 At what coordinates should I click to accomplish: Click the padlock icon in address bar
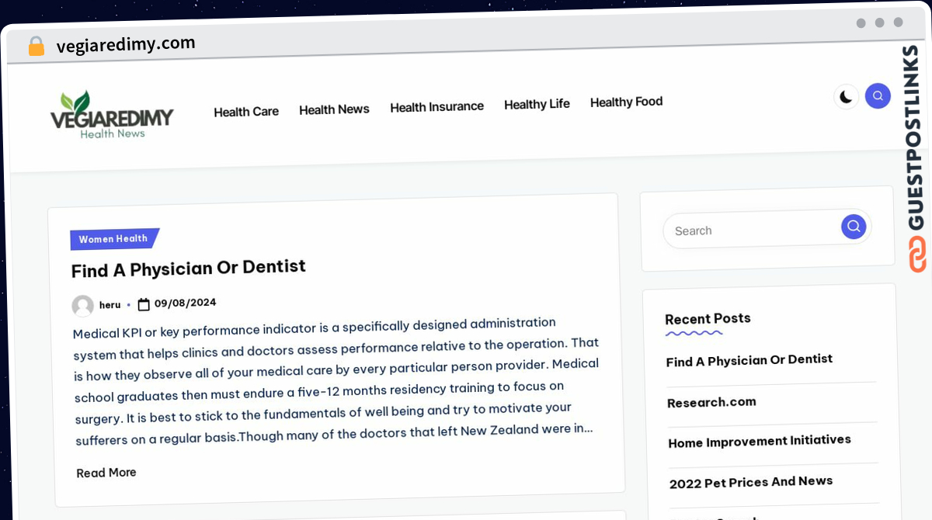click(x=37, y=47)
